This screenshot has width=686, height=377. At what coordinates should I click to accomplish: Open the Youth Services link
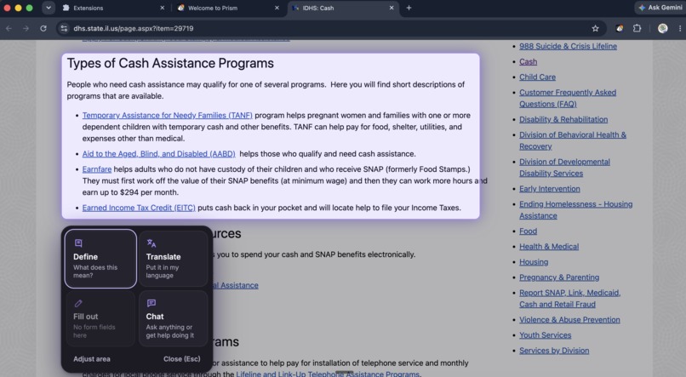pos(545,335)
